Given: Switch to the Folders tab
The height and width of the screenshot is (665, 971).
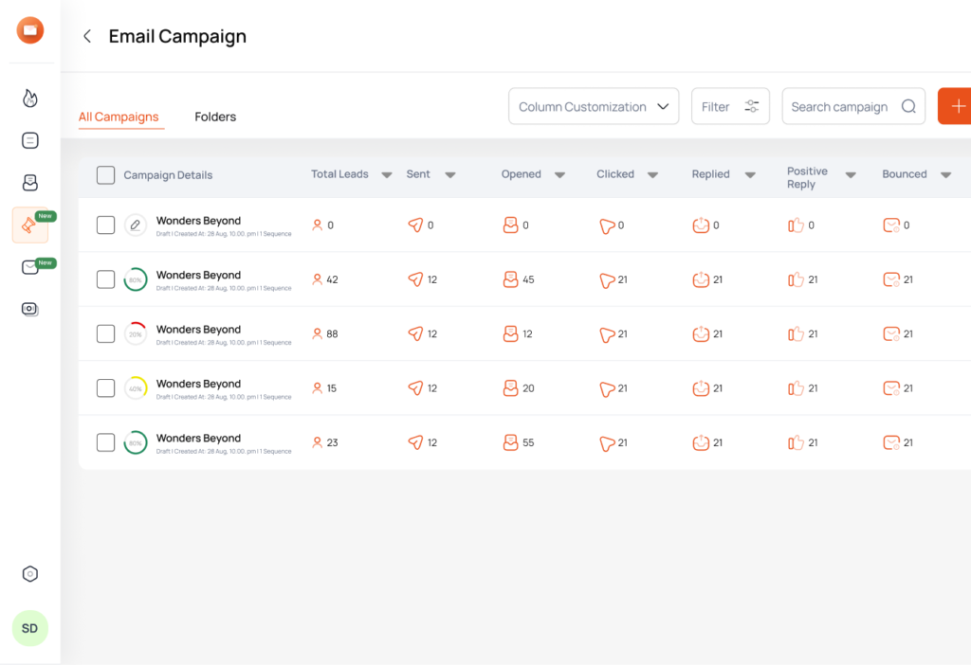Looking at the screenshot, I should click(215, 117).
